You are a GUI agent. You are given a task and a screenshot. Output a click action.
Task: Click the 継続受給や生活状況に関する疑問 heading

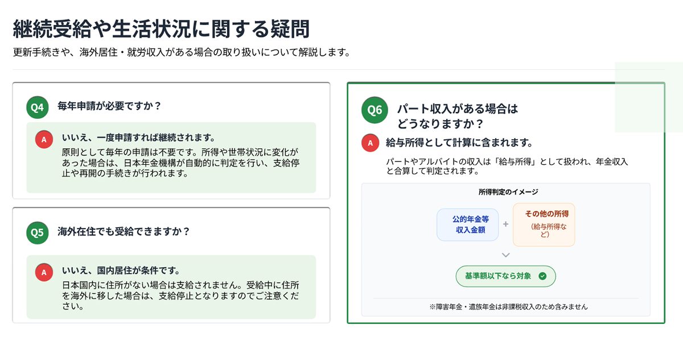click(161, 28)
